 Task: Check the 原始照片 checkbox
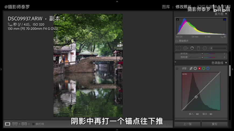[x=177, y=41]
